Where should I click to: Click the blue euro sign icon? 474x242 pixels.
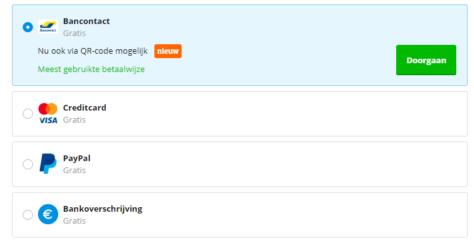[48, 214]
